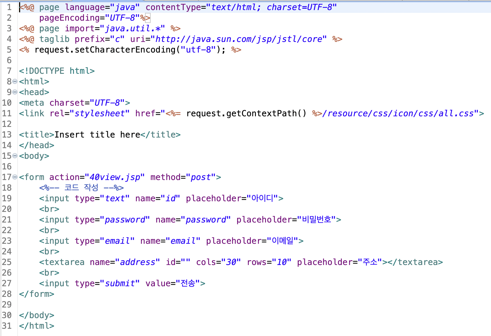Click submit value '전송'

(188, 283)
